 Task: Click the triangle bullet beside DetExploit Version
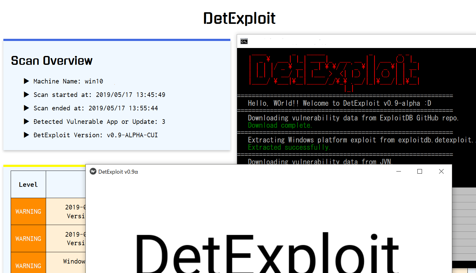27,135
